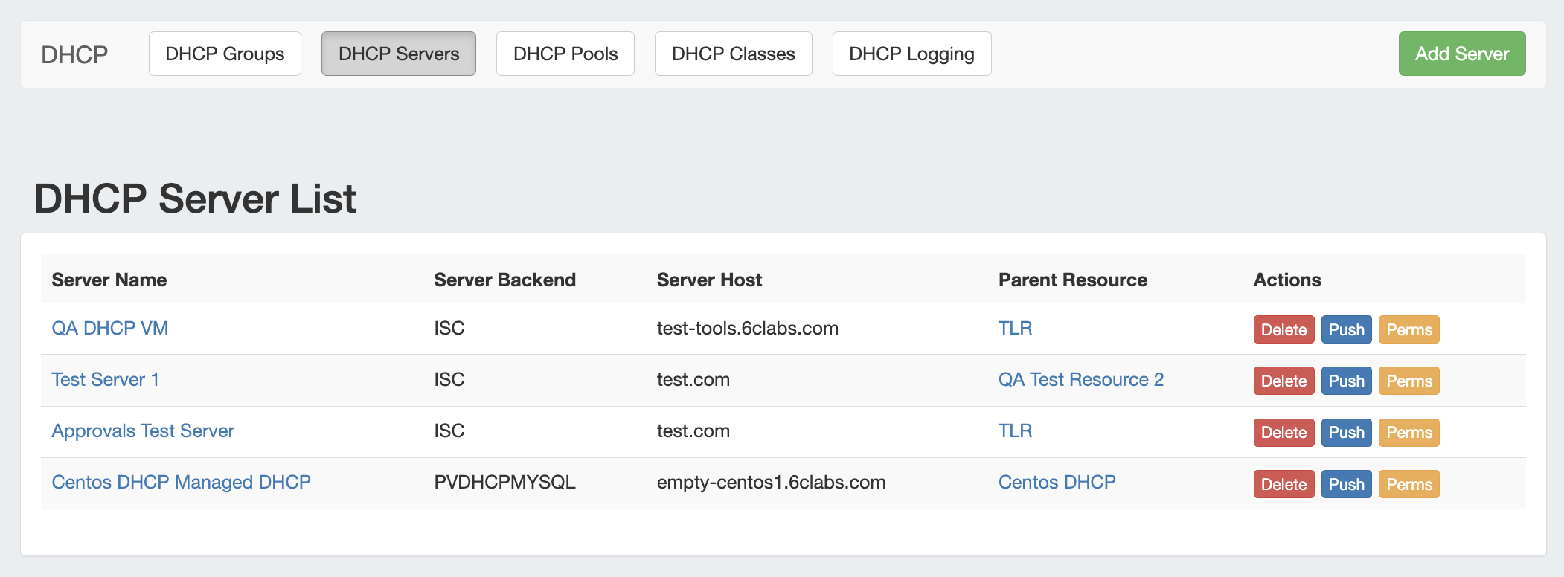The width and height of the screenshot is (1564, 577).
Task: Open the QA DHCP VM server link
Action: tap(110, 329)
